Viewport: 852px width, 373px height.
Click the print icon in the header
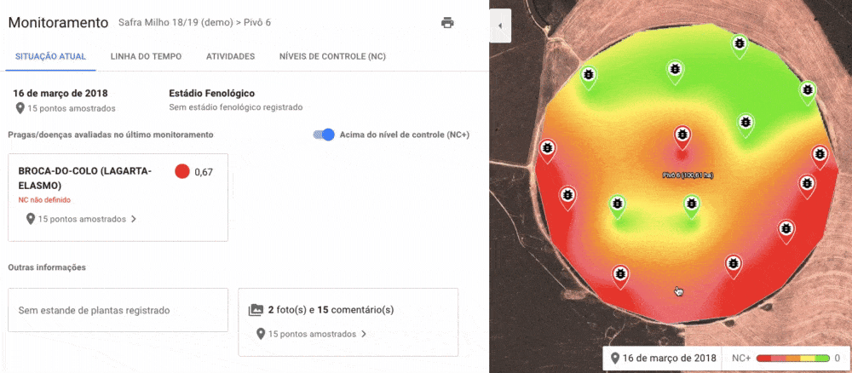447,23
